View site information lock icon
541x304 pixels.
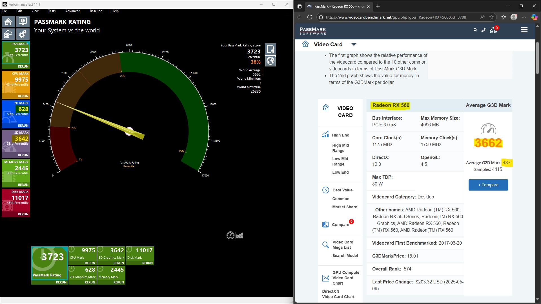[321, 17]
